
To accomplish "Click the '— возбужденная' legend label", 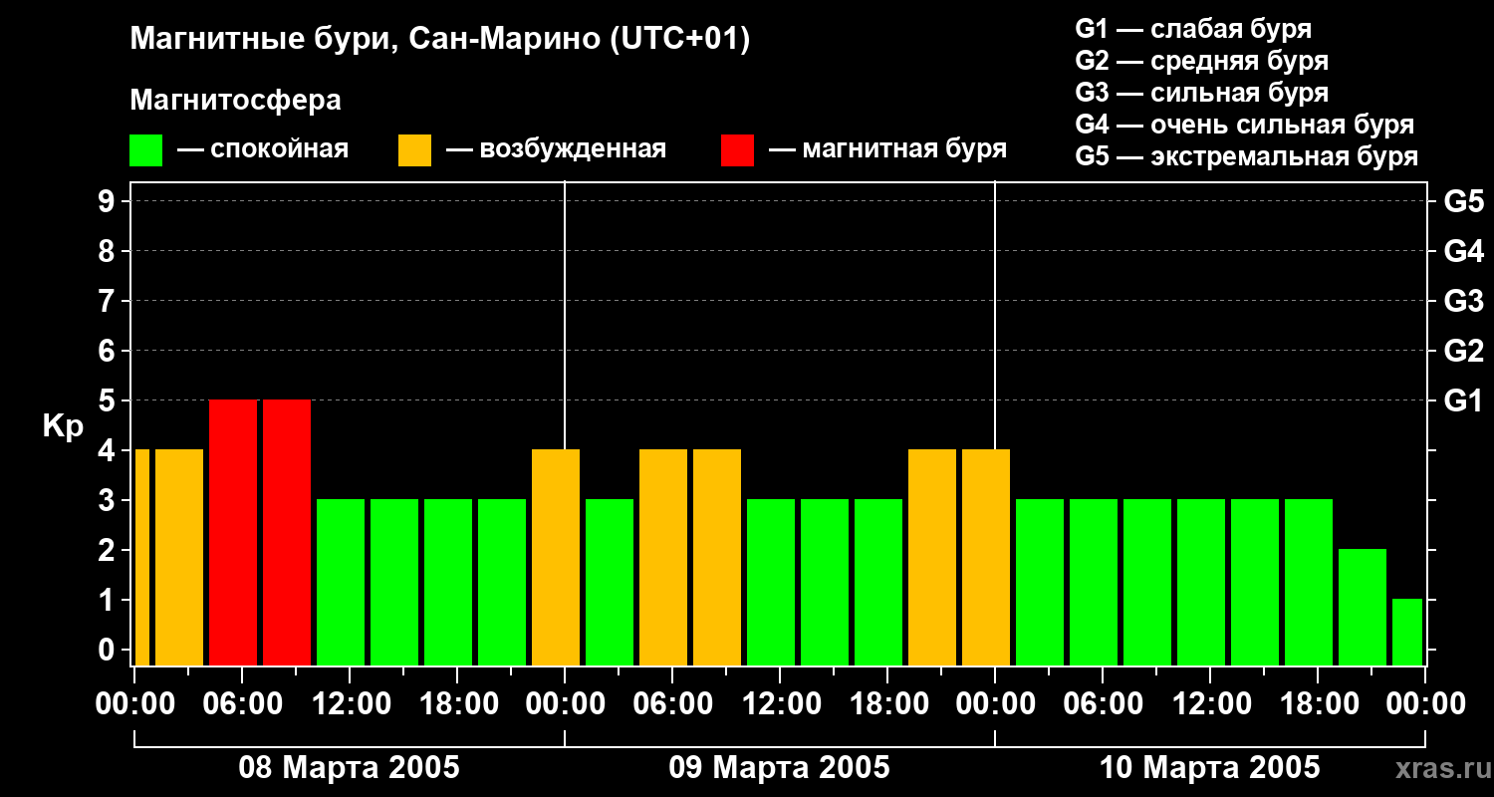I will 556,149.
